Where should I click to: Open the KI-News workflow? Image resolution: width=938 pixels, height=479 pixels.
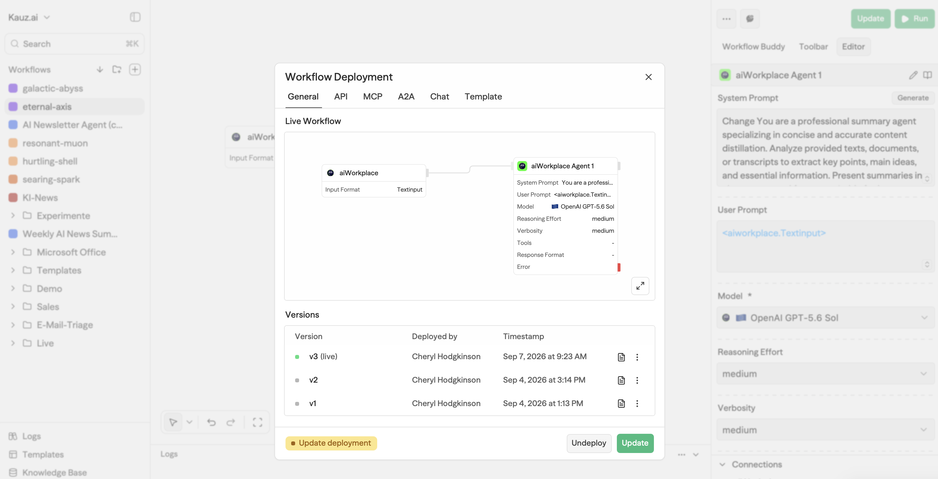[75, 198]
